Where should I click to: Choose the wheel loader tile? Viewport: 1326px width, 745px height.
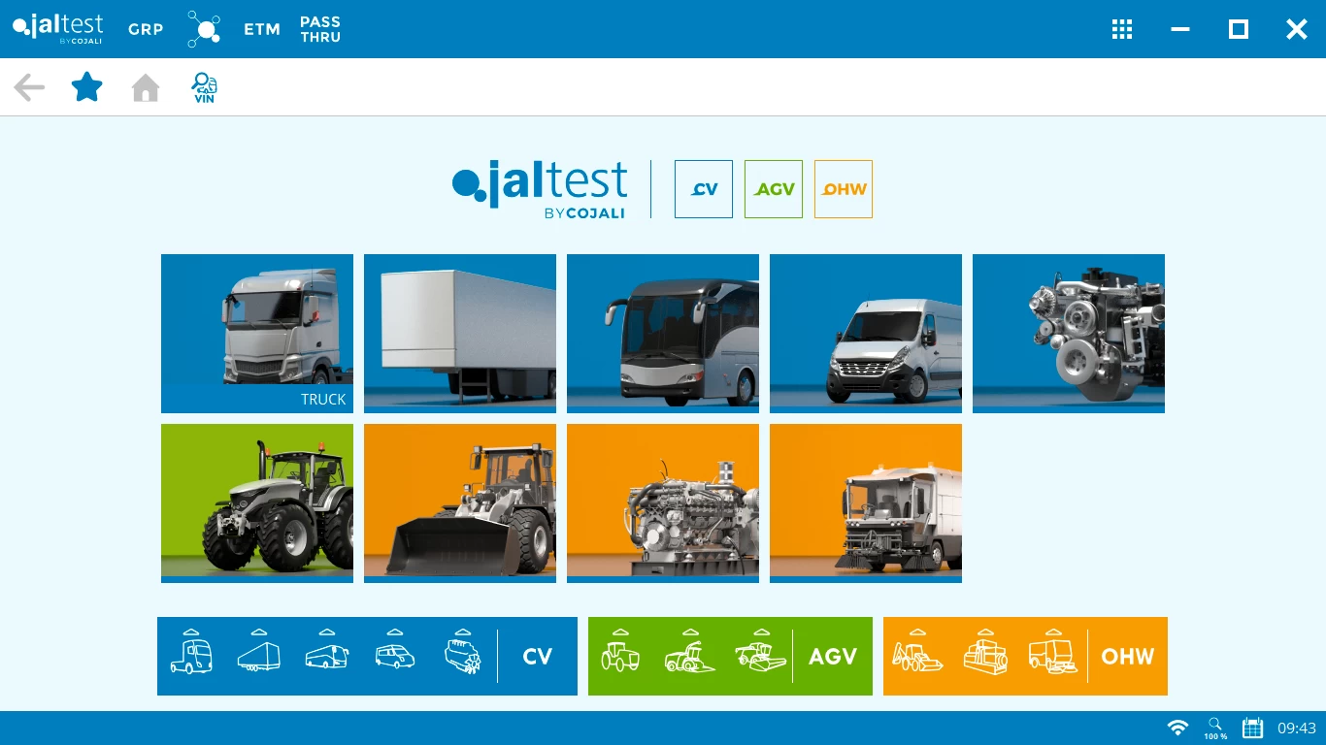pos(460,502)
